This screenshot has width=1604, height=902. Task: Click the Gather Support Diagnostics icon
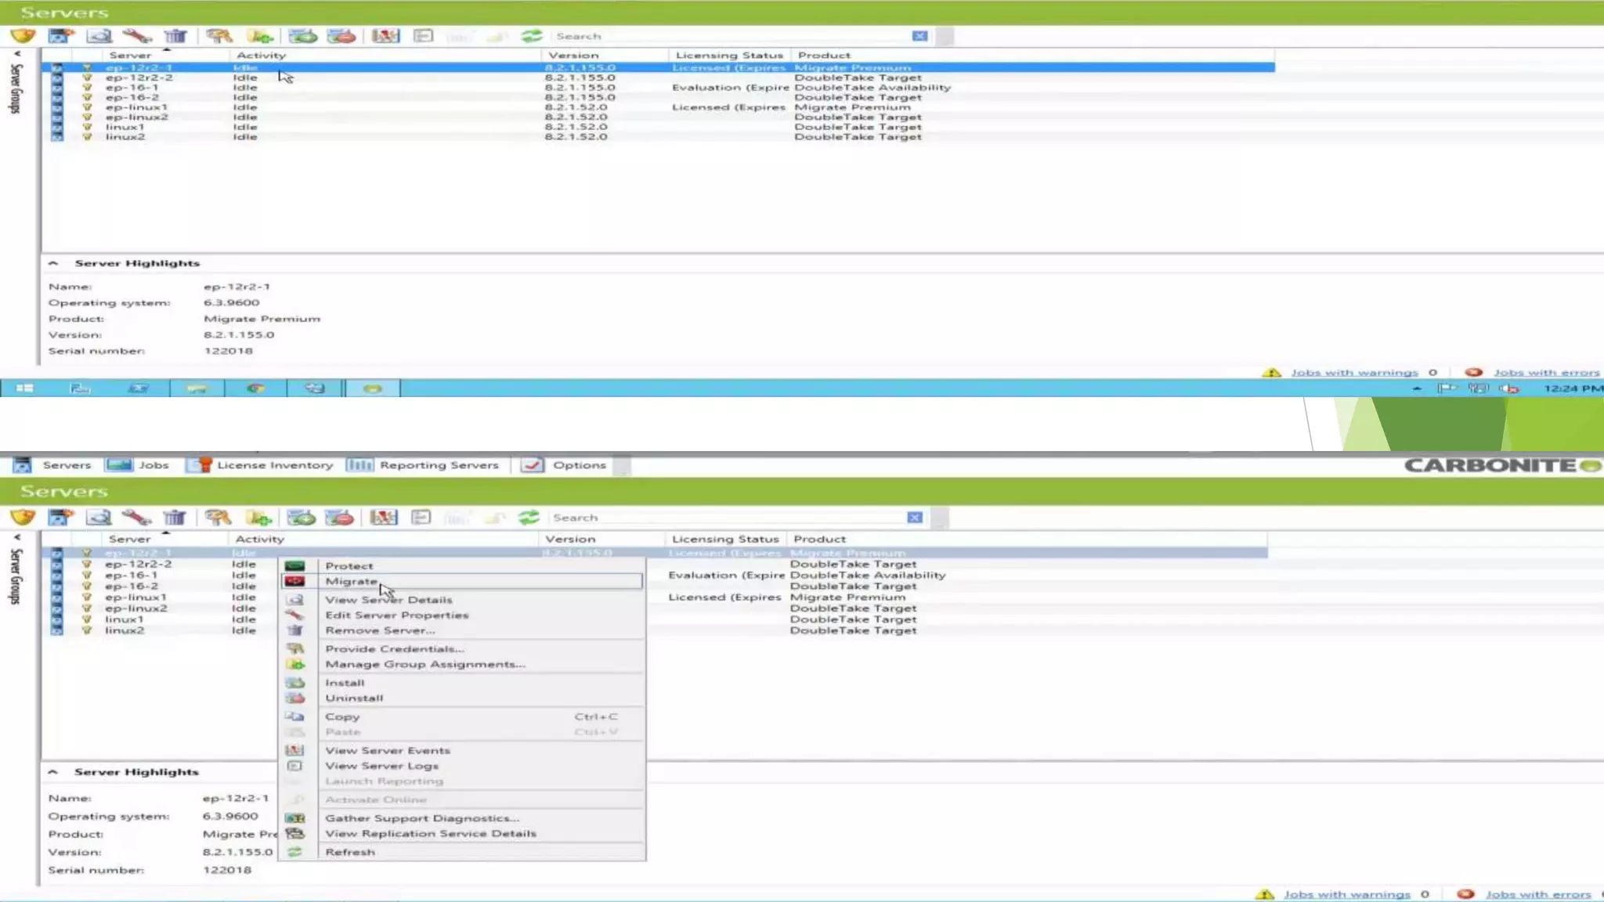[x=295, y=818]
